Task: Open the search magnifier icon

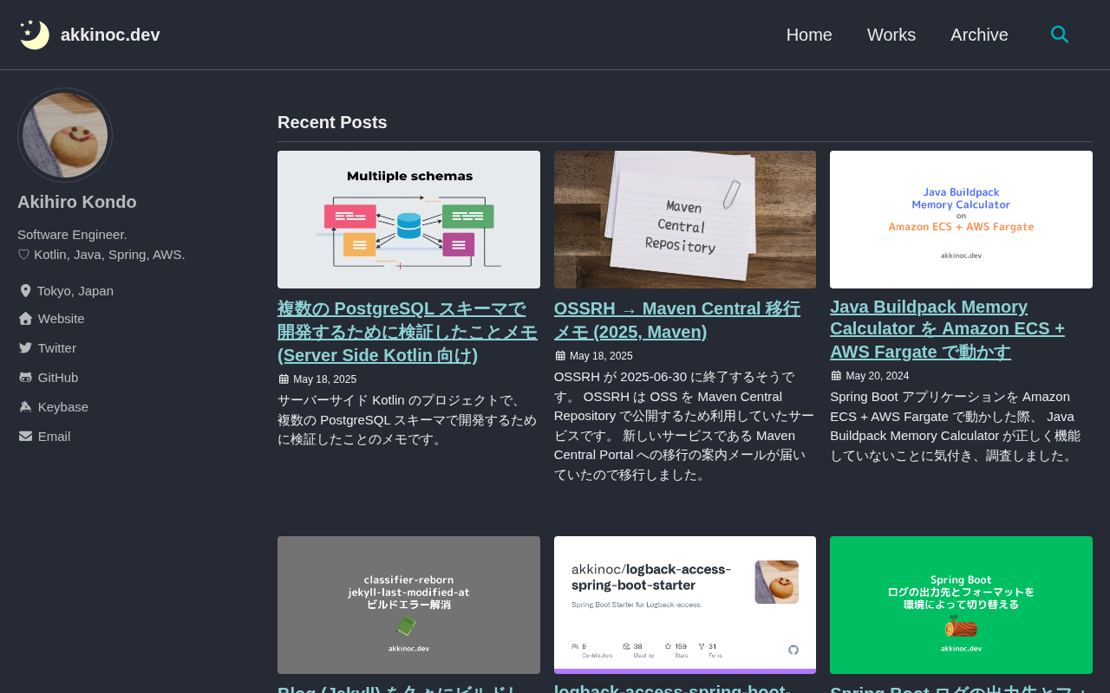Action: click(x=1059, y=35)
